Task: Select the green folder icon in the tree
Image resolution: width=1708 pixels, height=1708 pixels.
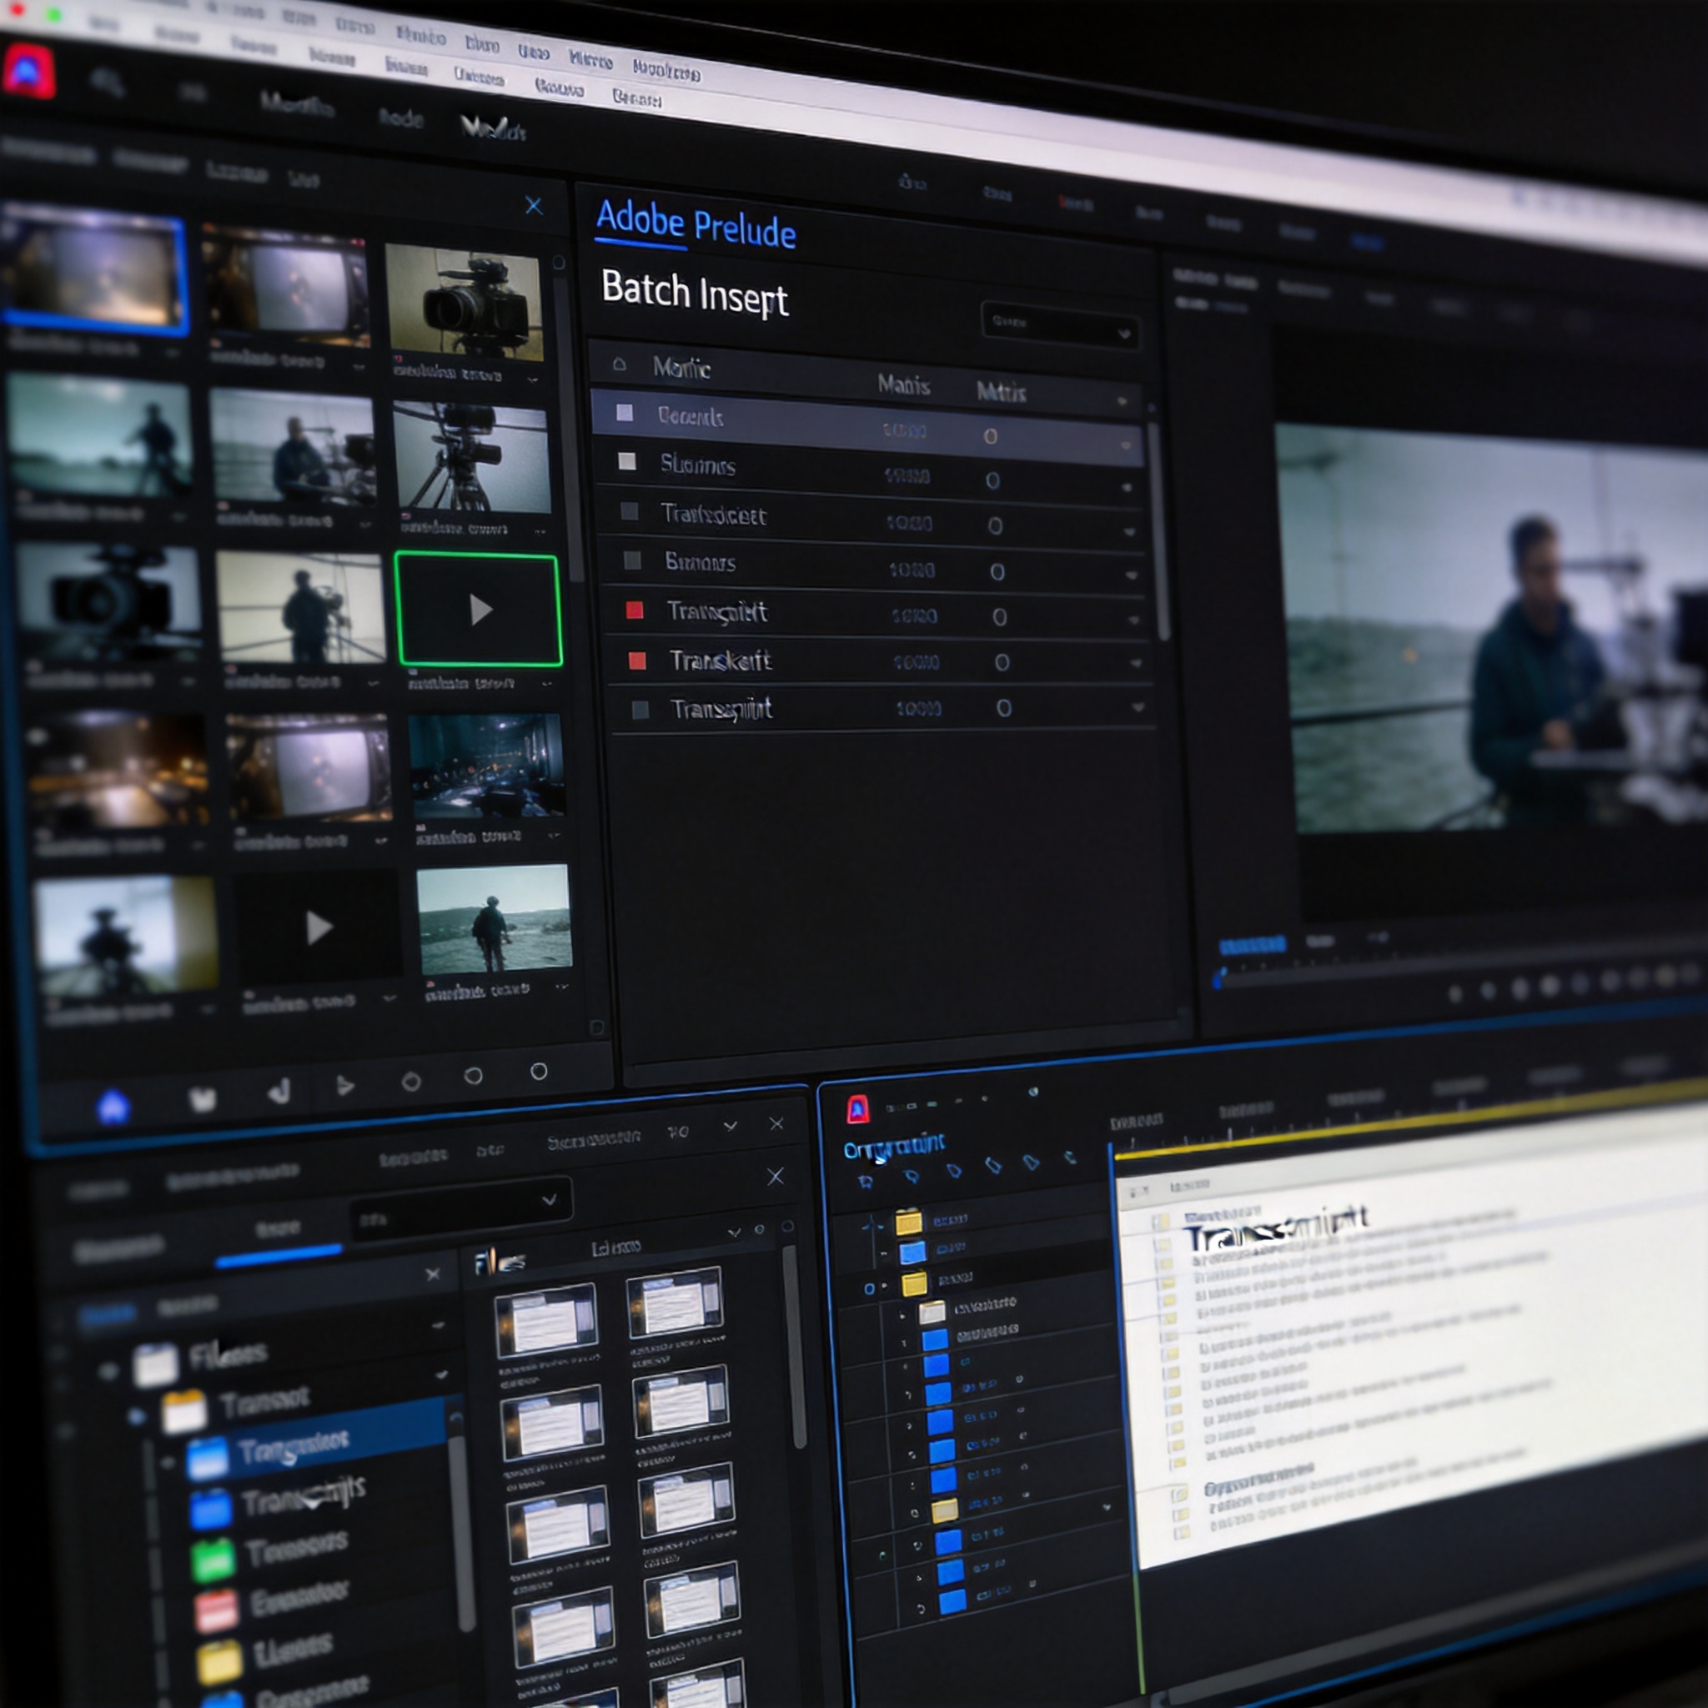Action: [x=213, y=1560]
